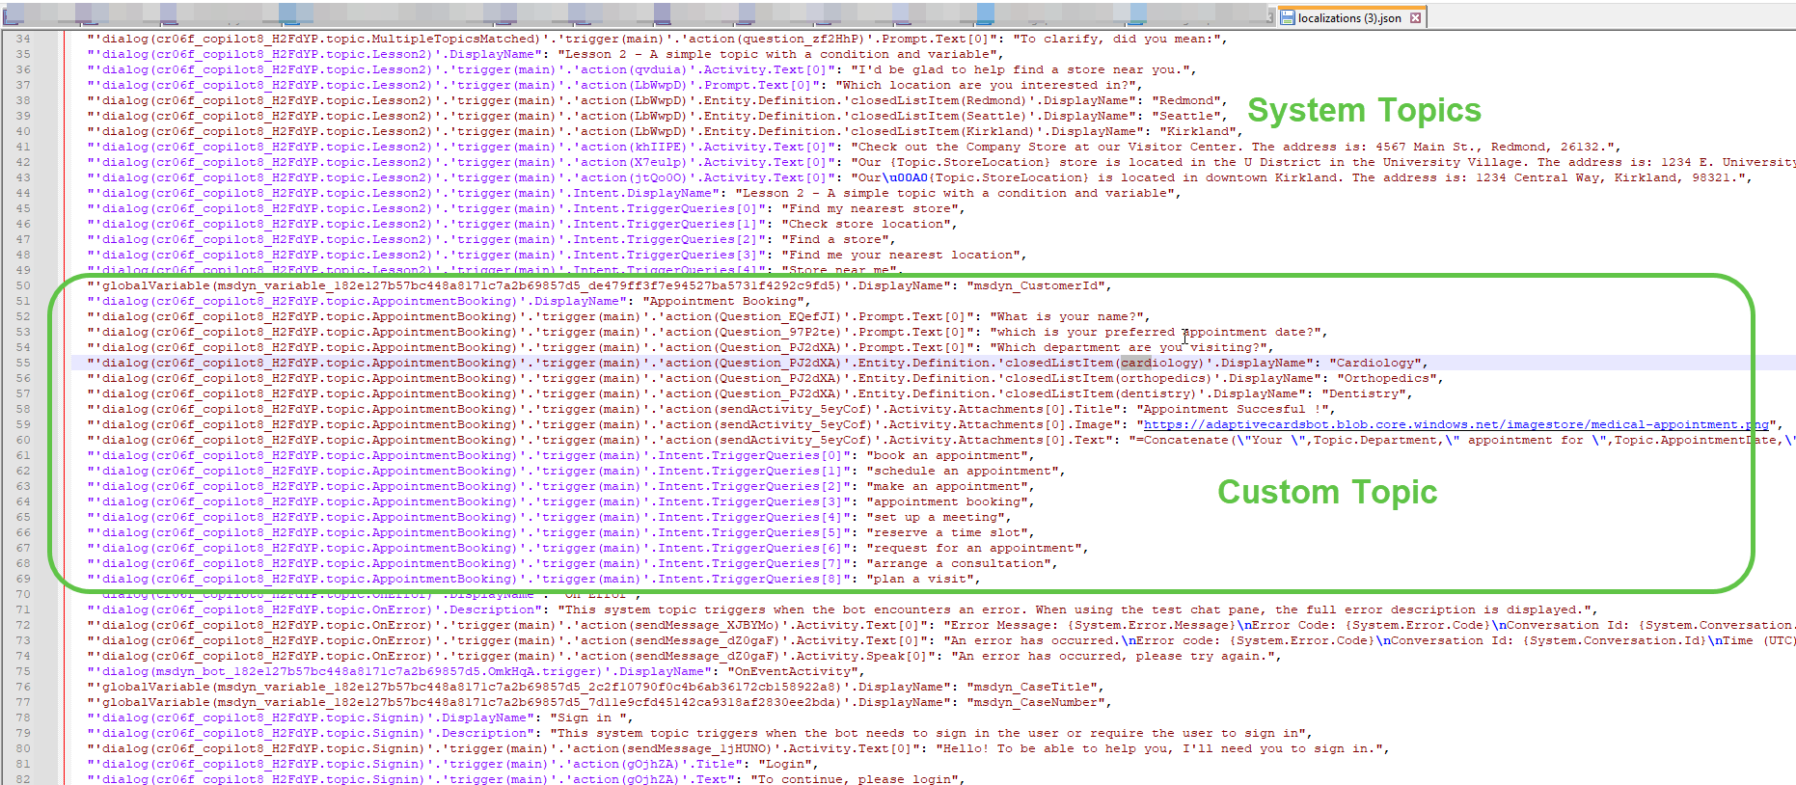Click line number 82 in the margin

tap(23, 778)
